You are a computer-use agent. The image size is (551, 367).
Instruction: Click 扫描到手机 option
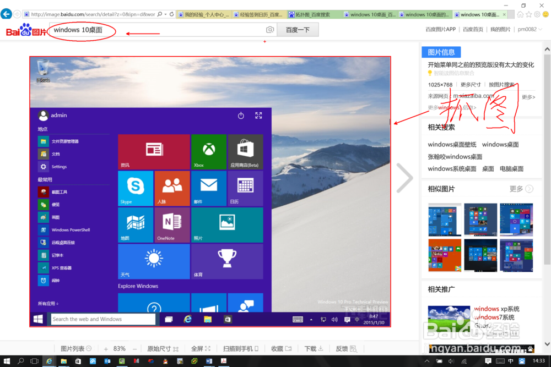(x=241, y=349)
